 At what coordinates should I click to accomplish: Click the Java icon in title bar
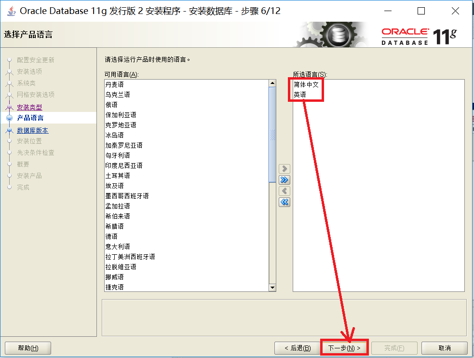pyautogui.click(x=11, y=11)
